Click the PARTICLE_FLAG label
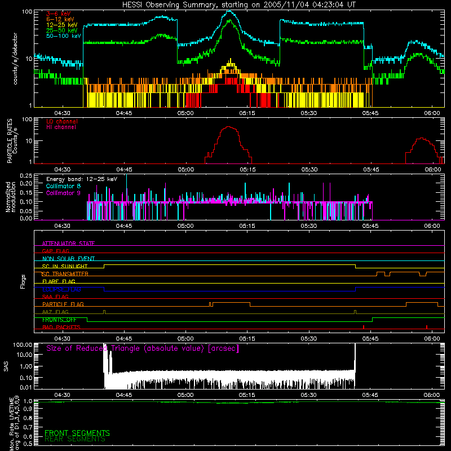 pos(63,304)
